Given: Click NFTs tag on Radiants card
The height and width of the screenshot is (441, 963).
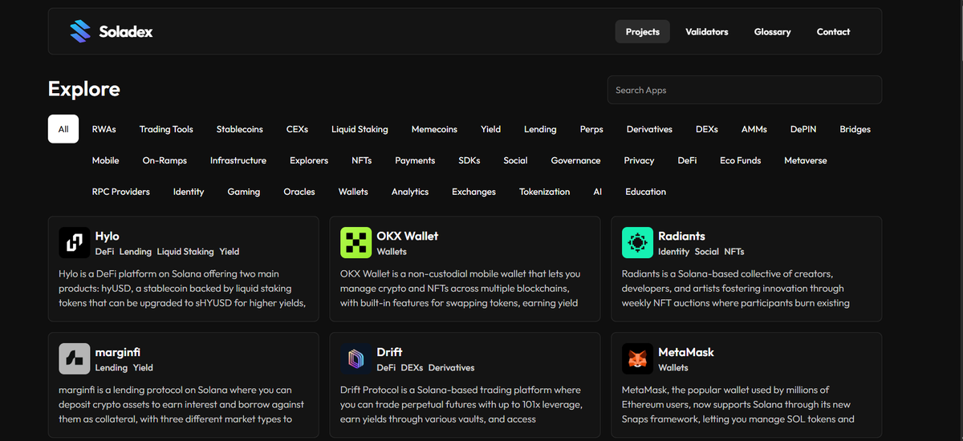Looking at the screenshot, I should pyautogui.click(x=734, y=252).
